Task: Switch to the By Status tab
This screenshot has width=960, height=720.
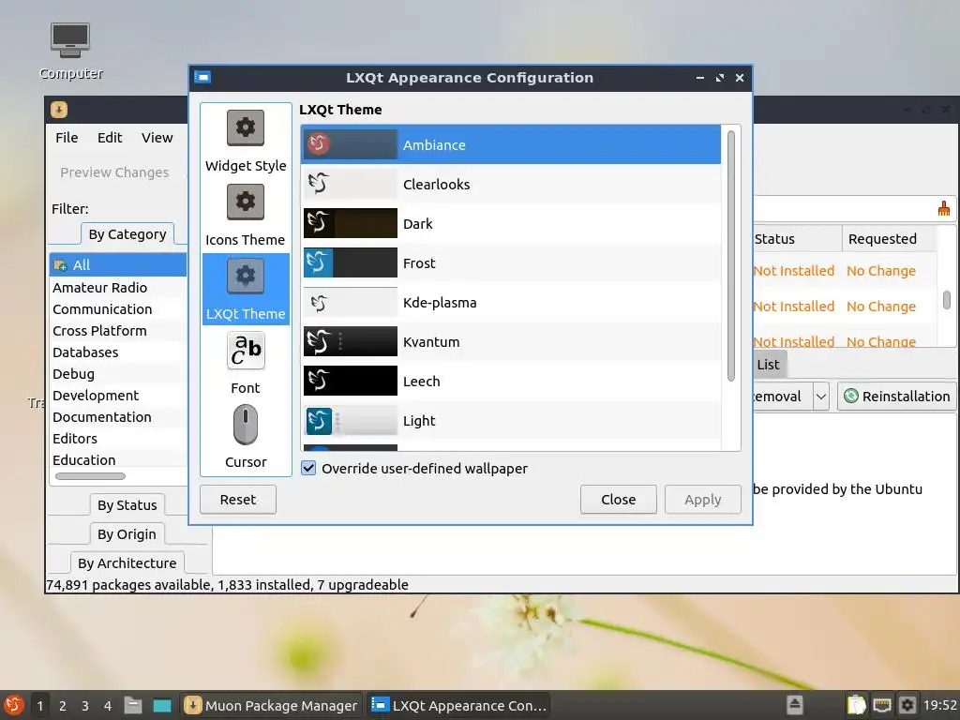Action: point(127,505)
